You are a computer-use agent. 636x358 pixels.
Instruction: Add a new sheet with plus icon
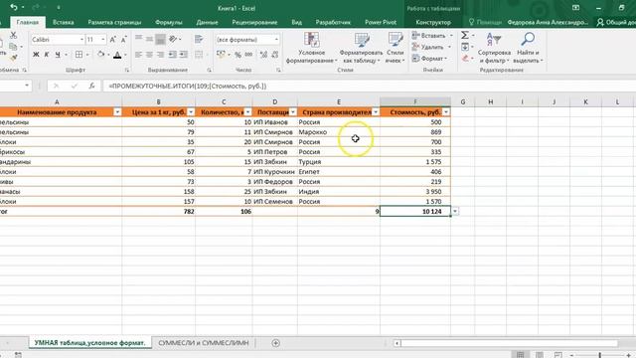pyautogui.click(x=276, y=343)
